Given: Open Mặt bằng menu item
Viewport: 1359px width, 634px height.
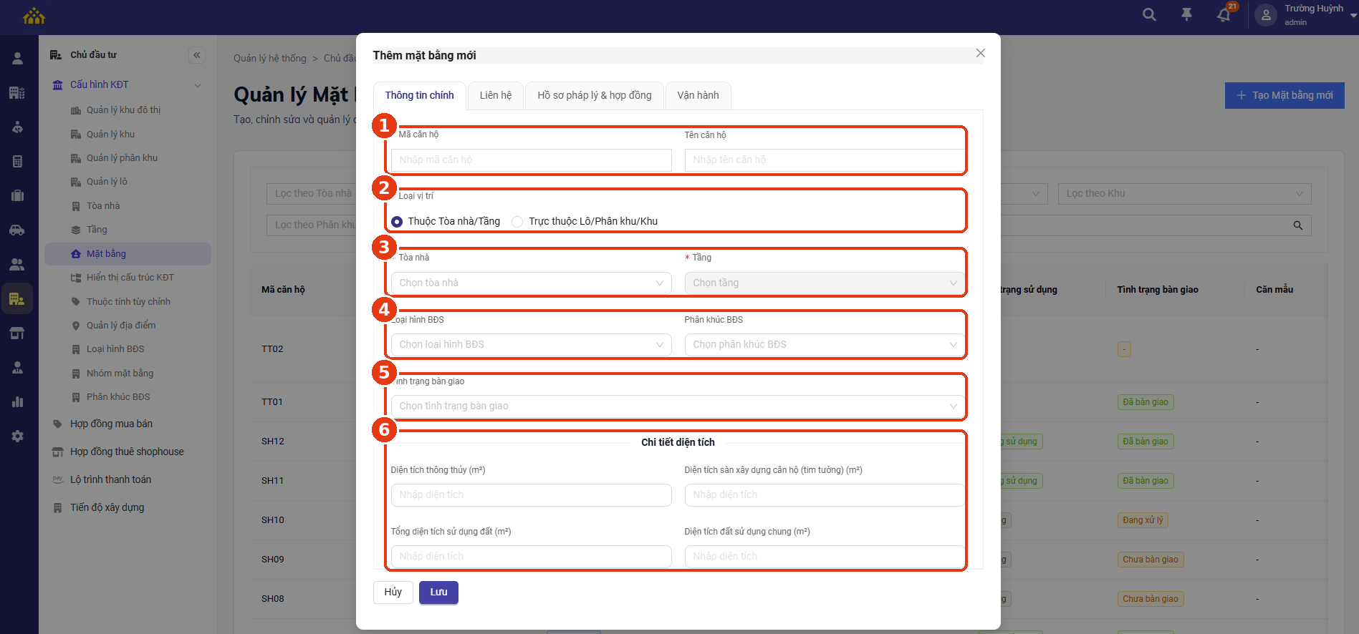Looking at the screenshot, I should click(128, 254).
